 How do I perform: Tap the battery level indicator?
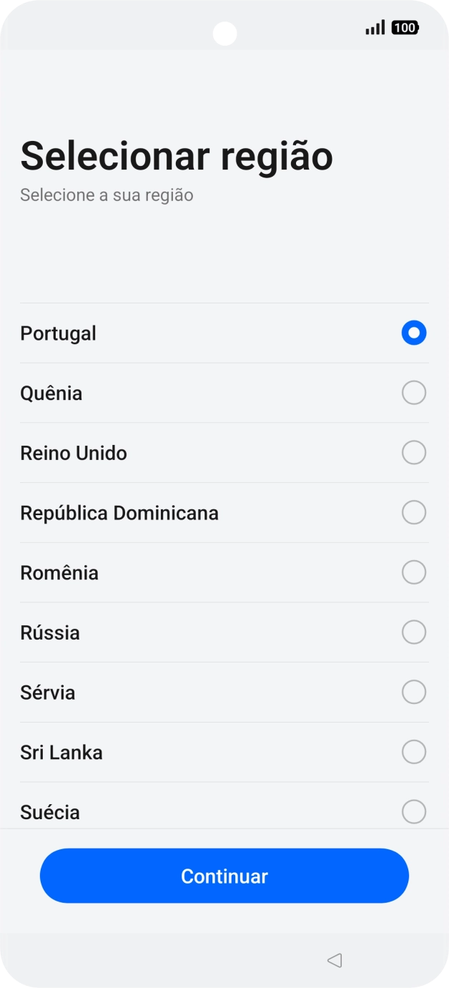pyautogui.click(x=404, y=28)
